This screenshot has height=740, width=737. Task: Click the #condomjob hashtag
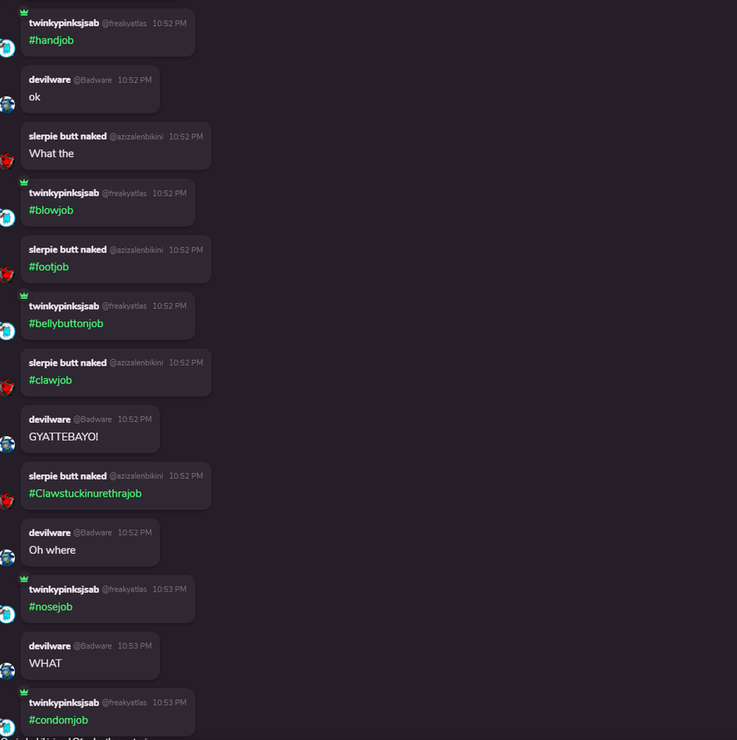pos(58,720)
